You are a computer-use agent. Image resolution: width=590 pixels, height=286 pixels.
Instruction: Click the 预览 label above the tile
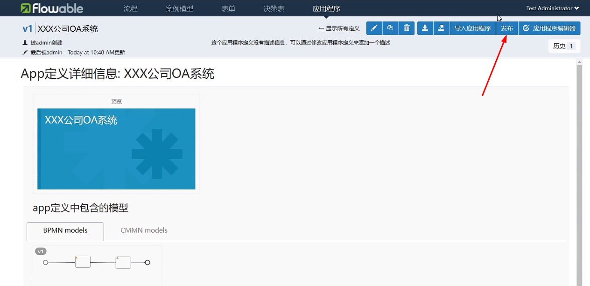(116, 102)
